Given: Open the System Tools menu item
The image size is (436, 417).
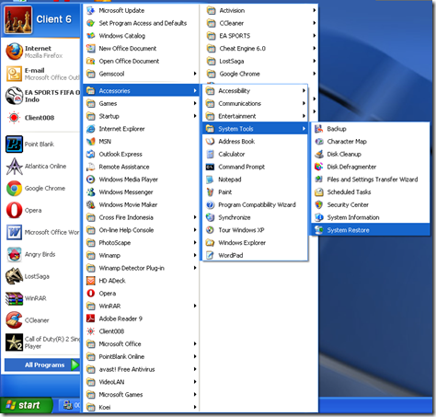Looking at the screenshot, I should pos(255,129).
